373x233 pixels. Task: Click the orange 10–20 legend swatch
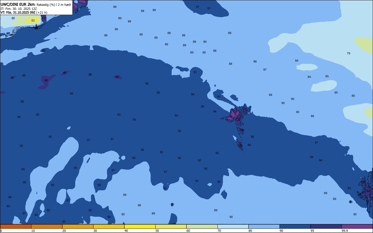[47, 226]
